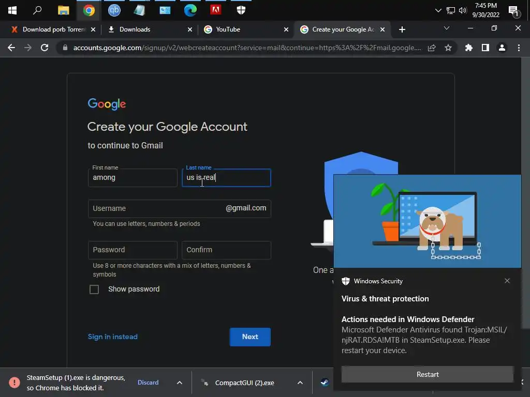Screen dimensions: 530x397
Task: Open the Windows Start menu
Action: [12, 10]
